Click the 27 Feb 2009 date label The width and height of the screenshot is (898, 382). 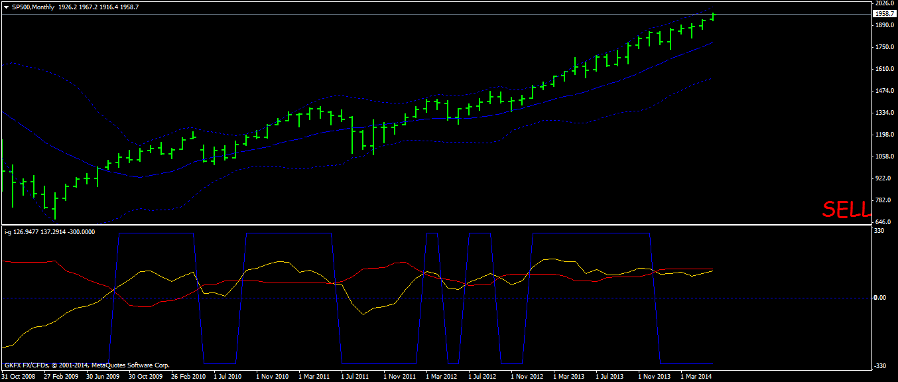pos(61,377)
